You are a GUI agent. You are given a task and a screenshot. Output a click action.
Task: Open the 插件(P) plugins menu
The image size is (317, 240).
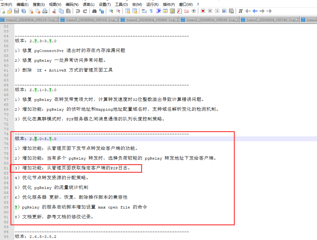[x=169, y=5]
